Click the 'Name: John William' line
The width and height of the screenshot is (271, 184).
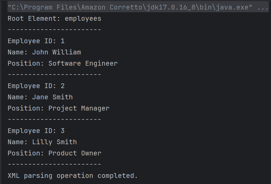[44, 52]
